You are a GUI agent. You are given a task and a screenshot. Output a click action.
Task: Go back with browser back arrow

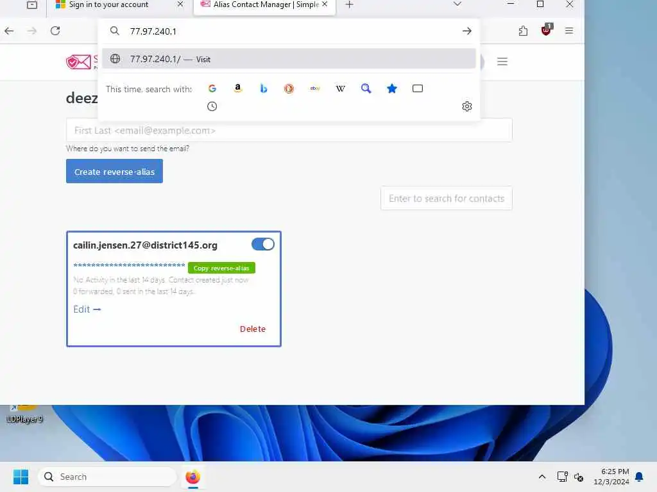(x=9, y=31)
